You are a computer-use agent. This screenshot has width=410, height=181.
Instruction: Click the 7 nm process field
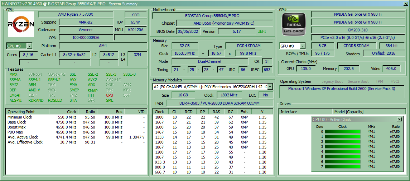pos(135,14)
